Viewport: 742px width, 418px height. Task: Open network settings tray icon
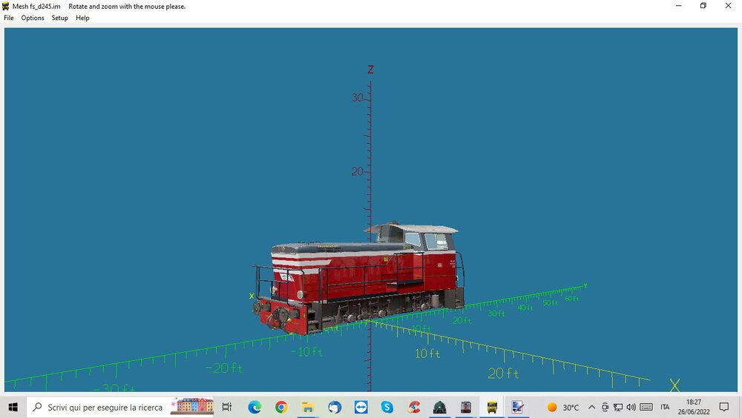pyautogui.click(x=618, y=407)
